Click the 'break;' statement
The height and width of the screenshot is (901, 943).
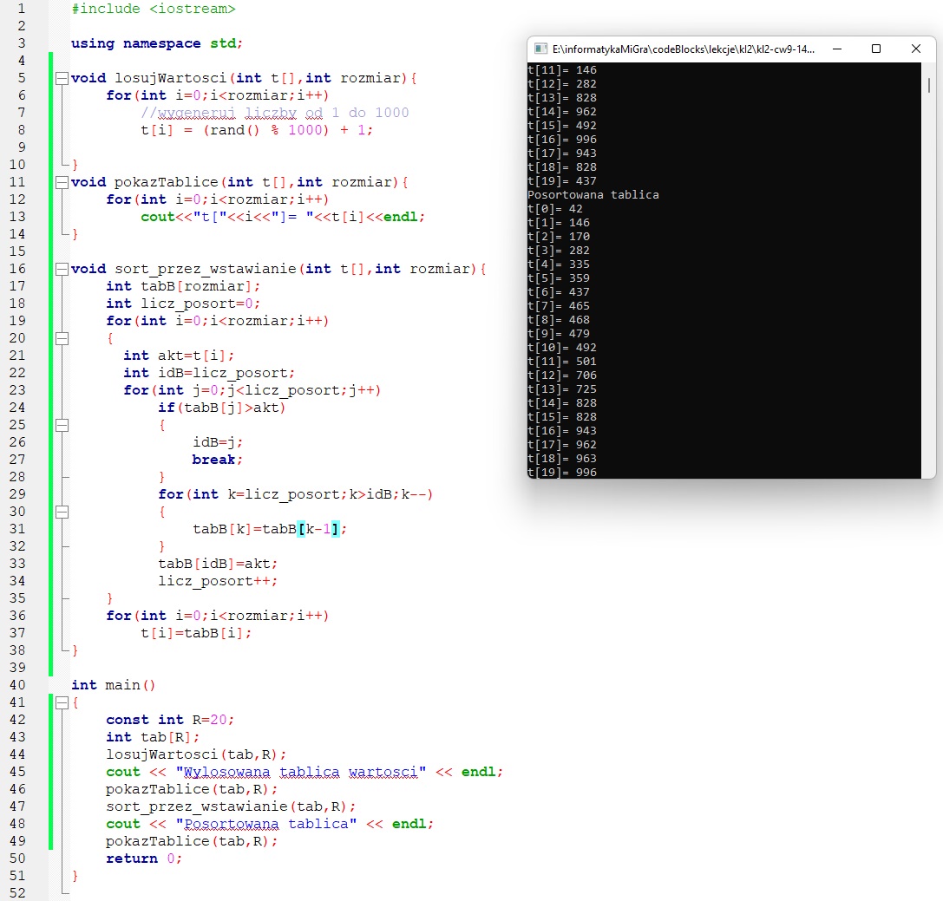(x=217, y=460)
